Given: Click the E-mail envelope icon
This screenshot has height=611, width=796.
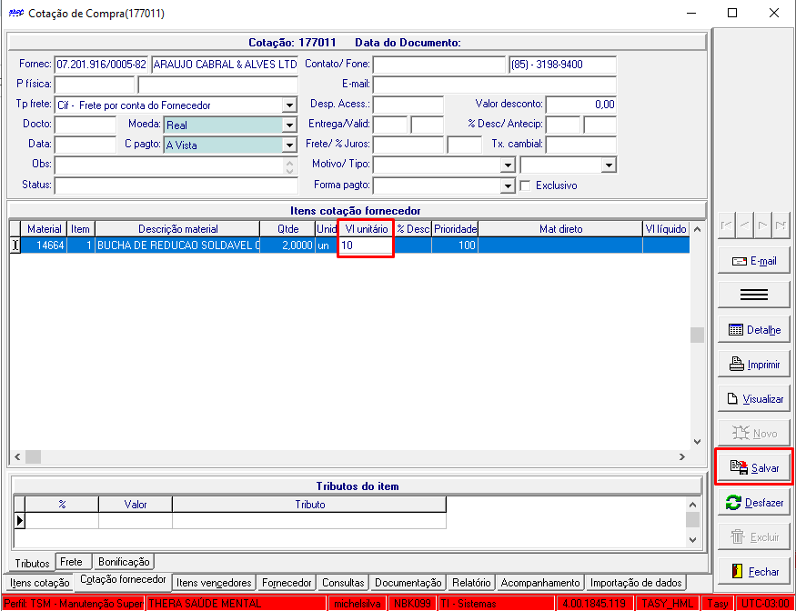Looking at the screenshot, I should click(x=739, y=261).
